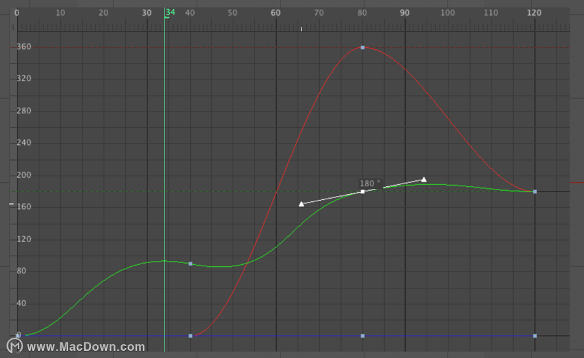The width and height of the screenshot is (584, 358).
Task: Click frame 110 on the timeline ruler
Action: [x=491, y=12]
